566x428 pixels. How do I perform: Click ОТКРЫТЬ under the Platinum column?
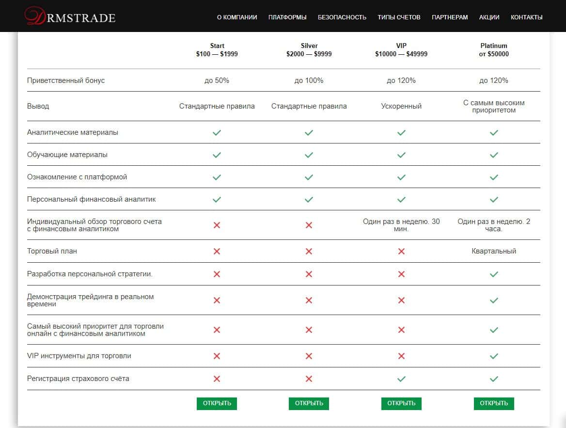click(494, 403)
